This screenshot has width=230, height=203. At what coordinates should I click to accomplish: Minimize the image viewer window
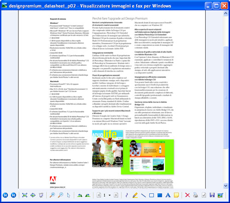pos(208,6)
